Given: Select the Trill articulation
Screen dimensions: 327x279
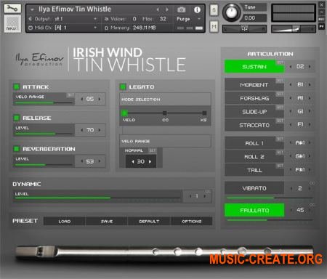Looking at the screenshot, I should pyautogui.click(x=254, y=170).
